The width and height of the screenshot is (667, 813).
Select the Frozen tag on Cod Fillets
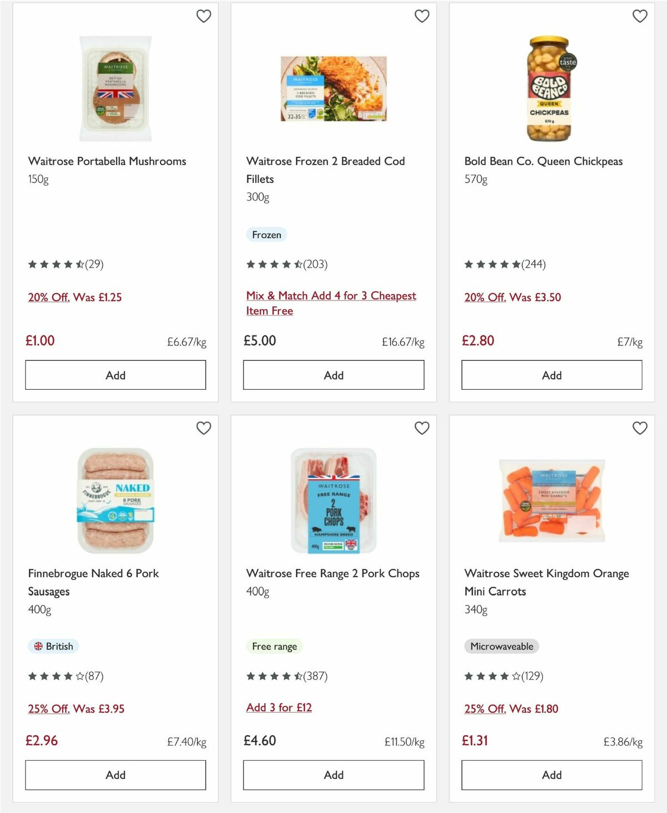click(x=267, y=235)
